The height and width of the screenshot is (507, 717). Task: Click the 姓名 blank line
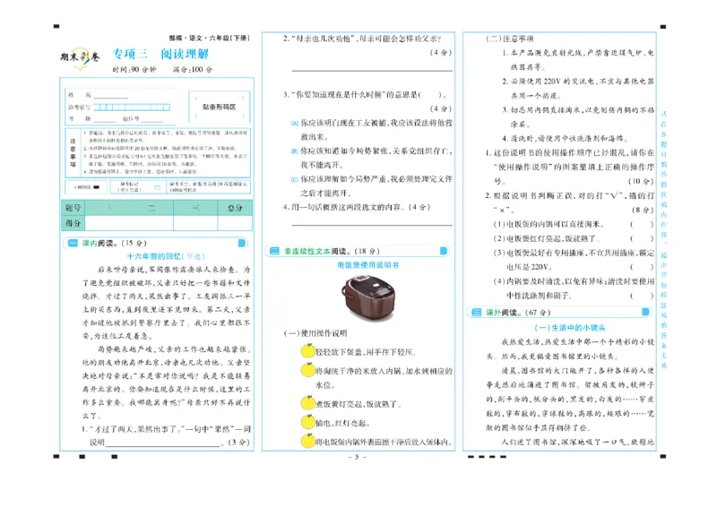111,98
